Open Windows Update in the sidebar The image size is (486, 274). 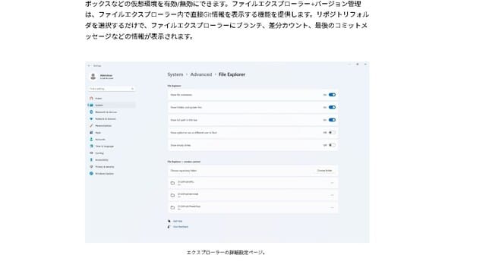pos(101,174)
